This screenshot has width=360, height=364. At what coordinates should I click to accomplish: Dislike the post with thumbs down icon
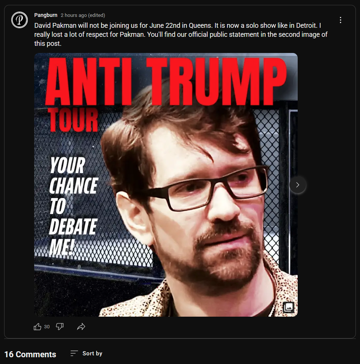pyautogui.click(x=60, y=327)
